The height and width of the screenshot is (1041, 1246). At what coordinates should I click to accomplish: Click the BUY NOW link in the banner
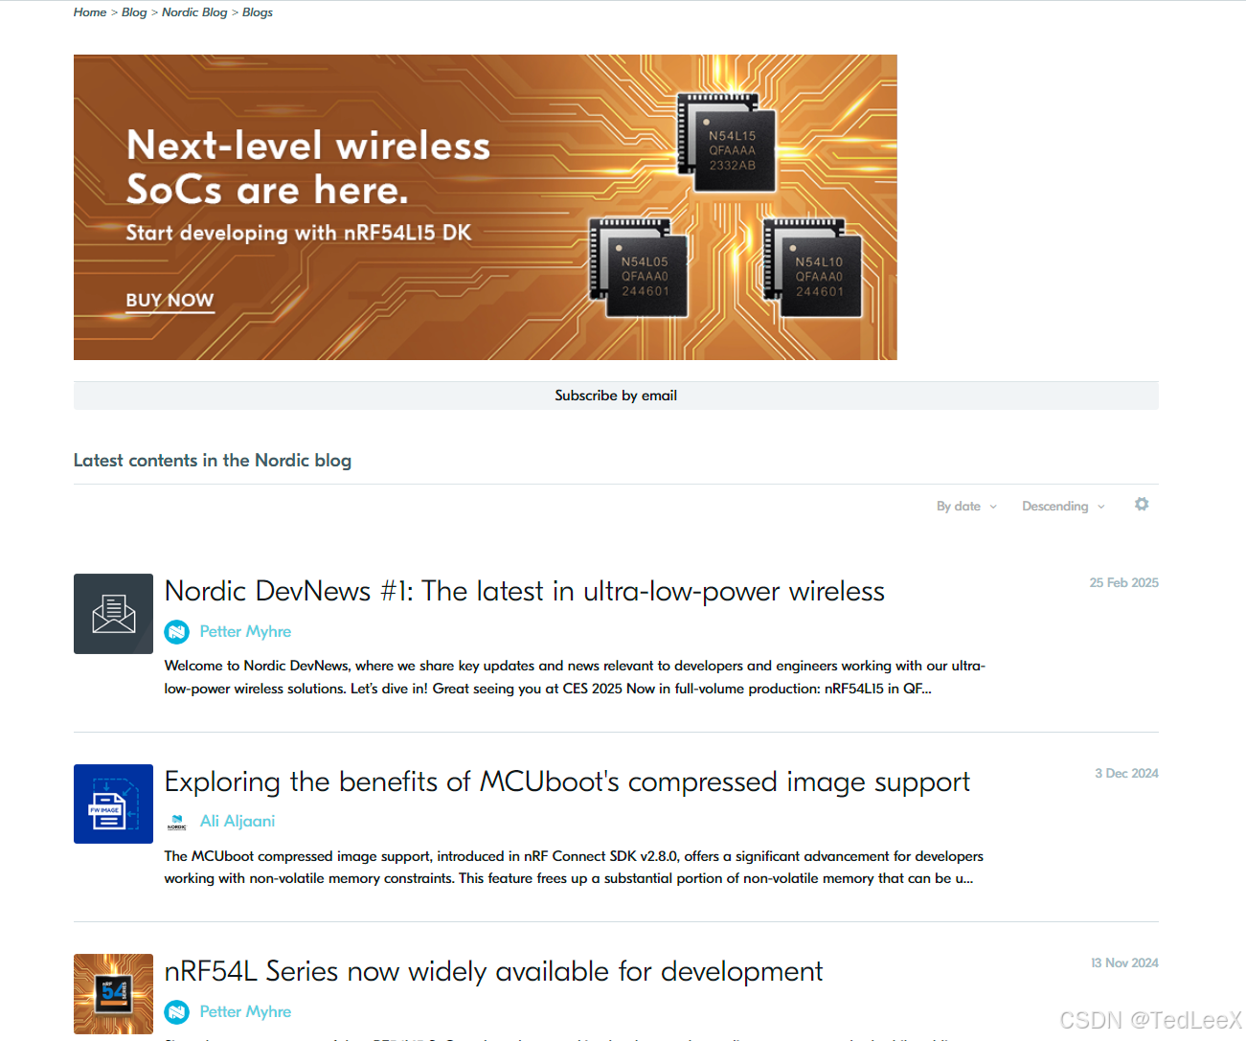[x=170, y=300]
